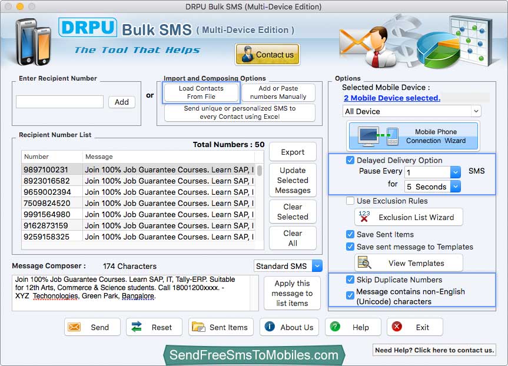Toggle Save Sent Items checkbox
Image resolution: width=508 pixels, height=366 pixels.
point(350,234)
